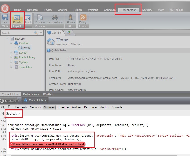Open the Configure ribbon tab

click(109, 10)
